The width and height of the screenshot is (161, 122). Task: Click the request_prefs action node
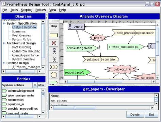point(77,72)
